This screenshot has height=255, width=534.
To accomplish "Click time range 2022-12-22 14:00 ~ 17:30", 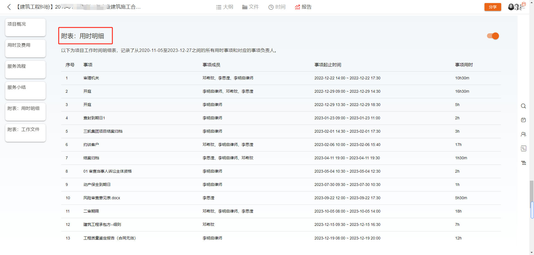I will [347, 78].
